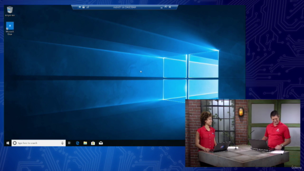Click the connection bar session title
The image size is (304, 171).
(124, 7)
